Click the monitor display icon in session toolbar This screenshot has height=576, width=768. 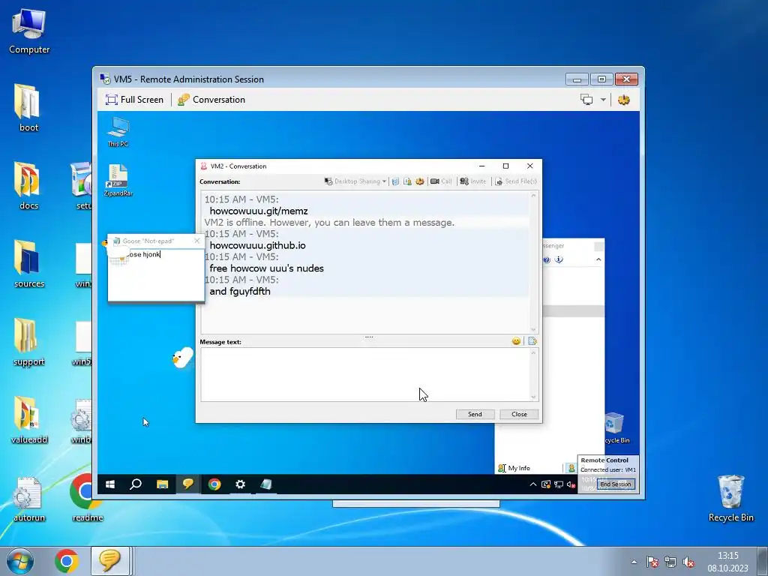[586, 100]
